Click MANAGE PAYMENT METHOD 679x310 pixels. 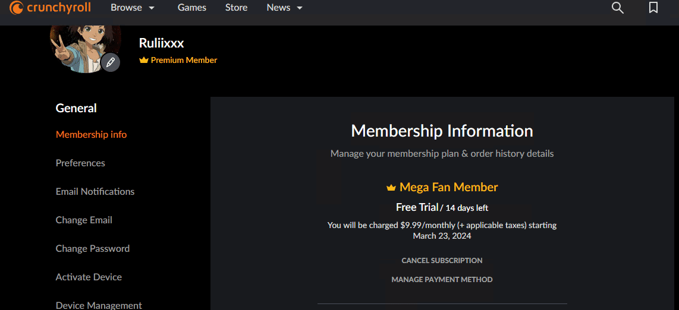[442, 280]
